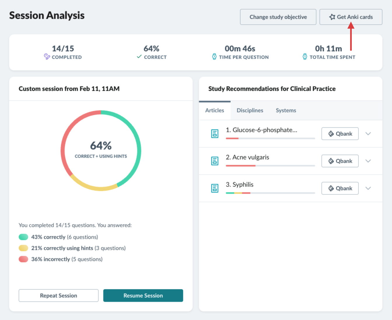Click Resume Session button
Viewport: 392px width, 320px height.
tap(143, 295)
